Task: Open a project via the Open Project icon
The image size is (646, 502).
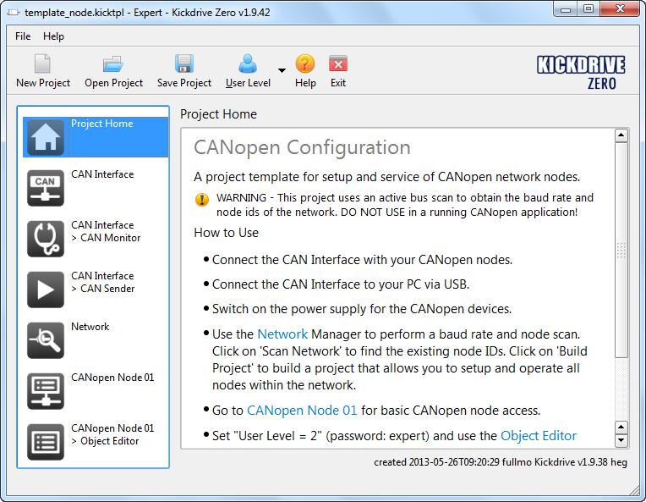Action: (113, 64)
